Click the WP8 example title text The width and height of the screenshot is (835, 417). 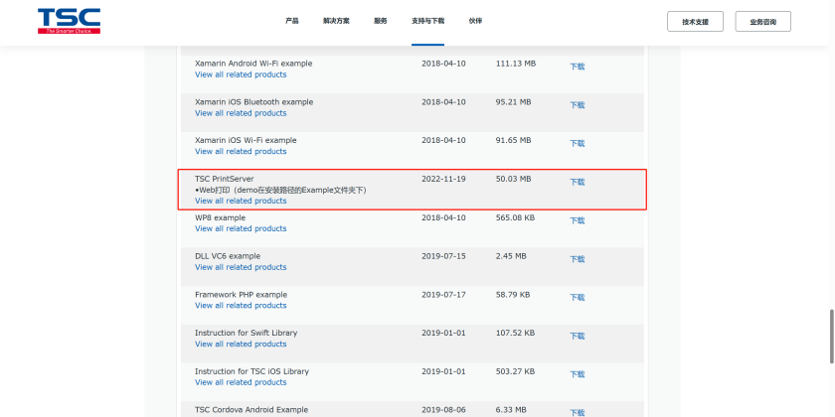tap(220, 217)
